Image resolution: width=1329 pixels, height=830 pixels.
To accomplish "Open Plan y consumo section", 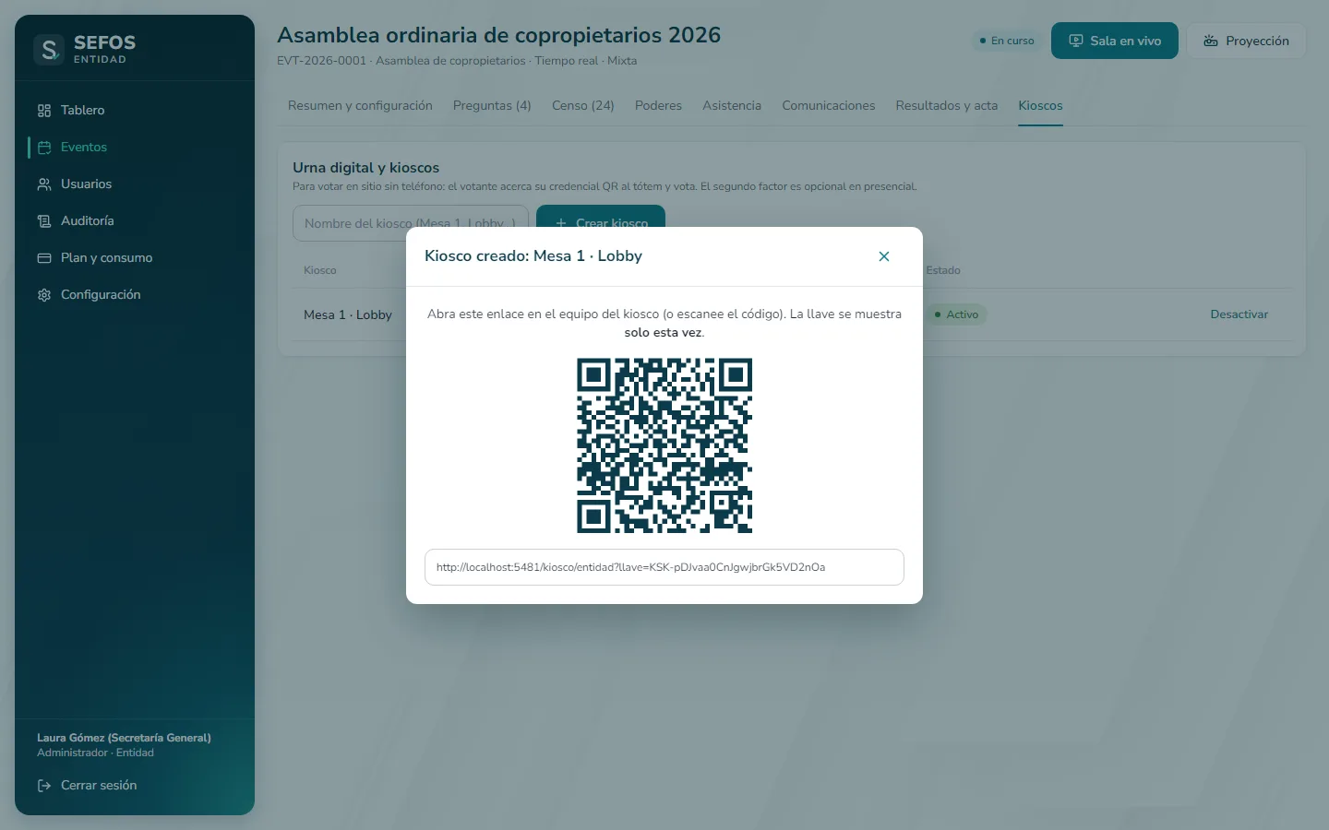I will point(135,258).
